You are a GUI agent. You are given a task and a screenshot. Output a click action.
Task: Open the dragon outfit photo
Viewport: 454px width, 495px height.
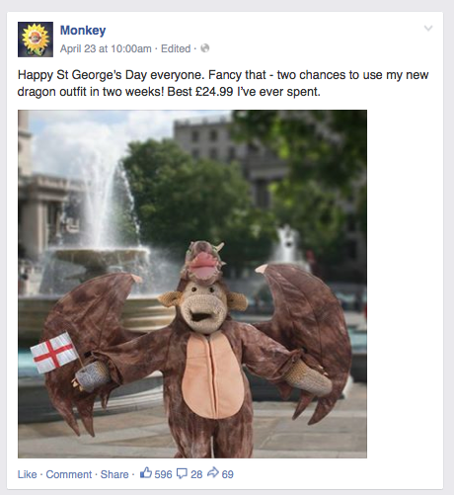coord(192,284)
